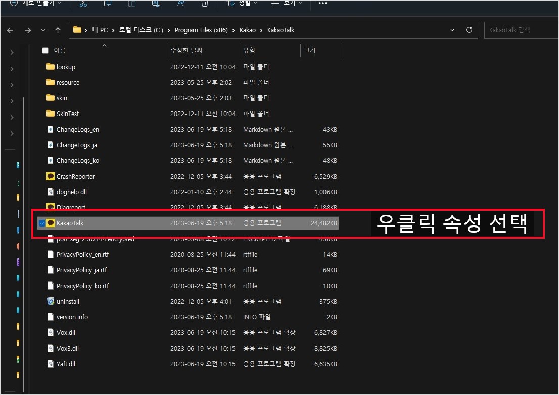Navigate to Program Files (x86) breadcrumb
Screen dimensions: 559x395
pos(201,30)
